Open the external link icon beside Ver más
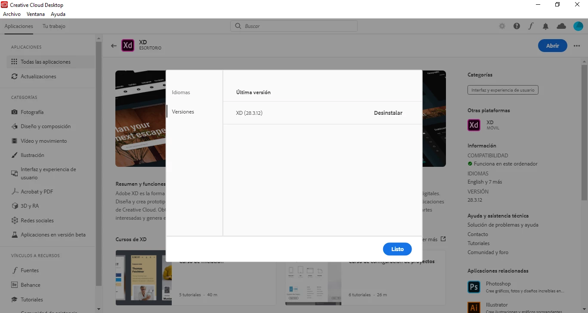Image resolution: width=588 pixels, height=313 pixels. click(x=443, y=239)
